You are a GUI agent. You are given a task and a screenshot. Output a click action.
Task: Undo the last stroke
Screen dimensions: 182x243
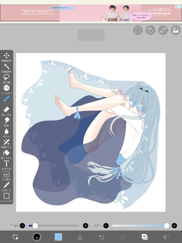coord(101,237)
